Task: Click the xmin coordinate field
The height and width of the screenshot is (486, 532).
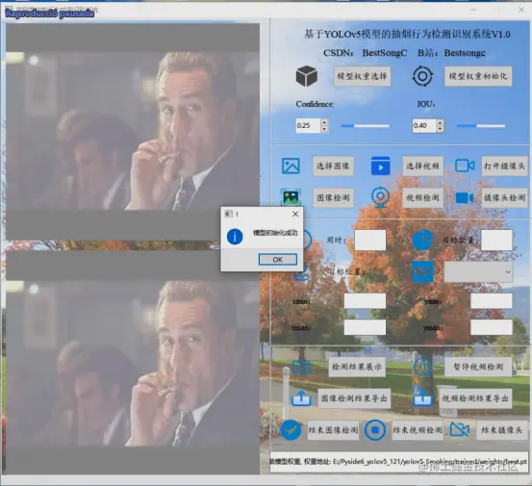Action: [x=365, y=301]
